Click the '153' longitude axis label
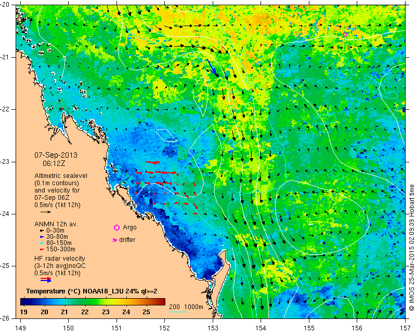416x333 pixels. coord(213,328)
